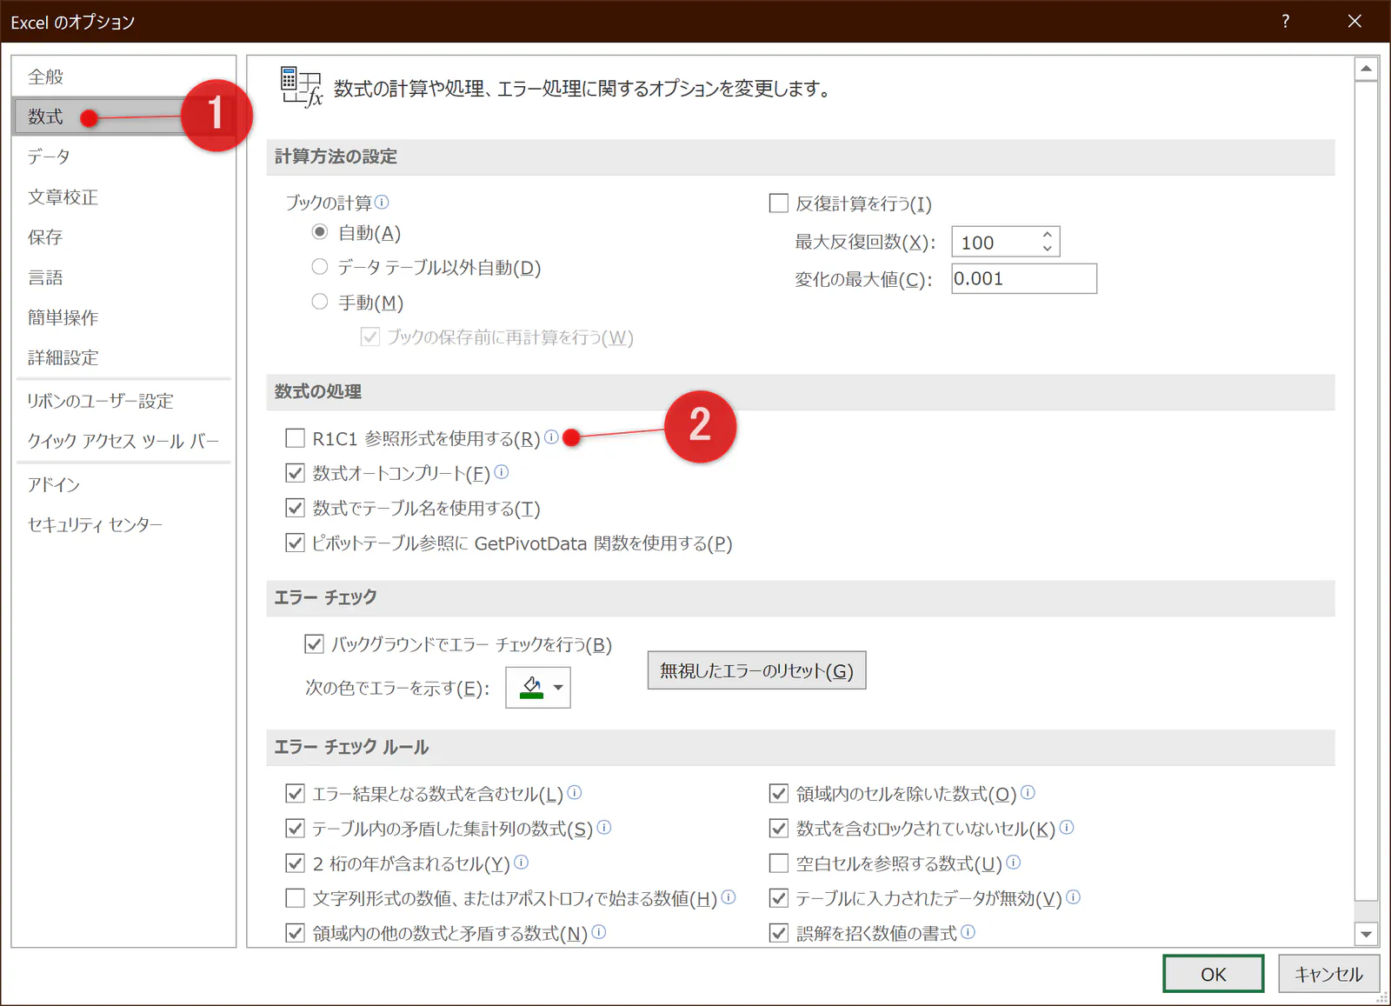
Task: Click 変化の最大値 input field
Action: pyautogui.click(x=1024, y=278)
